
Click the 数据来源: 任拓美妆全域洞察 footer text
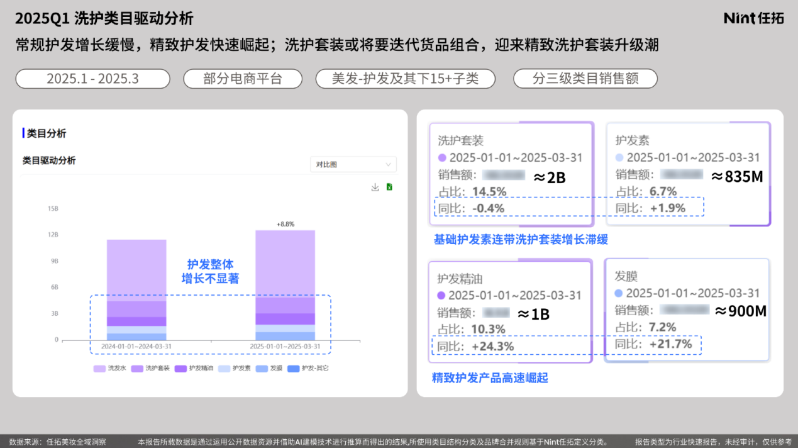coord(58,442)
